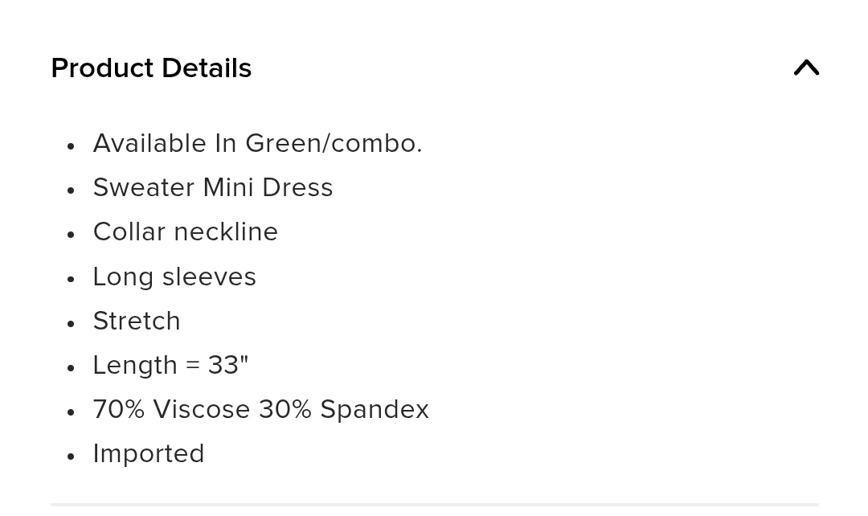Screen dimensions: 868x516
Task: Click the bullet beside 'Length = 33"'
Action: tap(70, 368)
